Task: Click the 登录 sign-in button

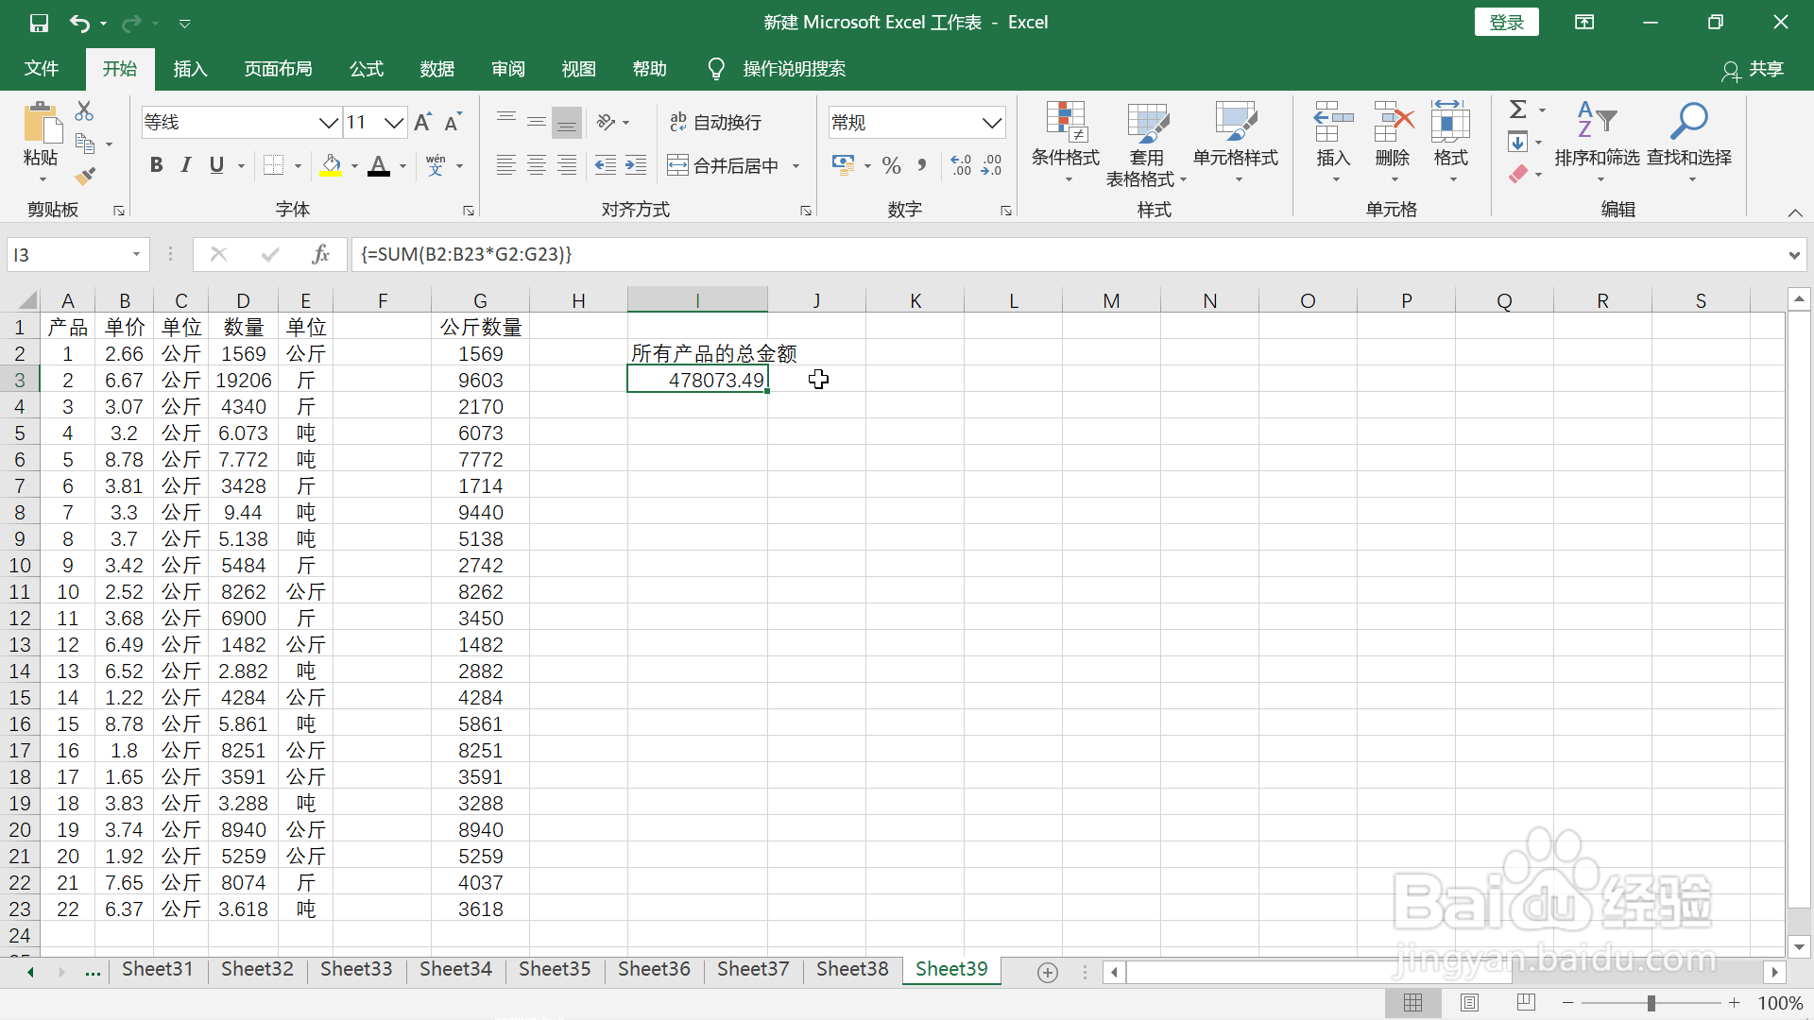Action: click(1506, 21)
